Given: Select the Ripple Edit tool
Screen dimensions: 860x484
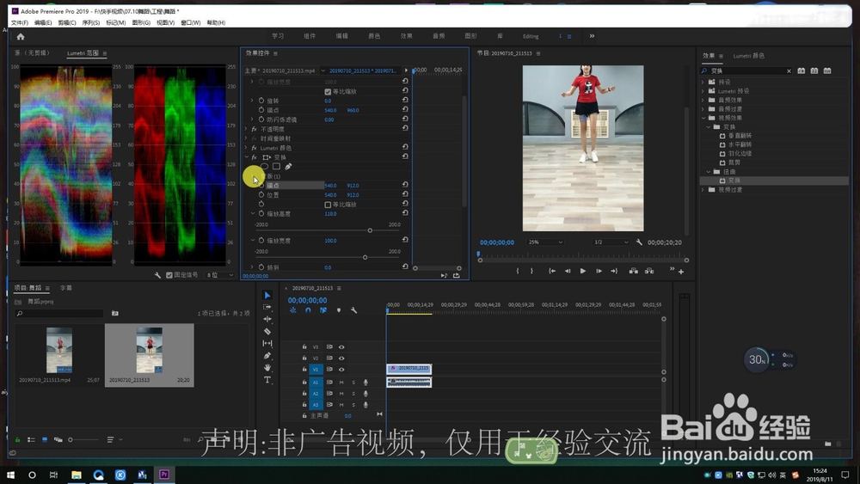Looking at the screenshot, I should pos(267,319).
